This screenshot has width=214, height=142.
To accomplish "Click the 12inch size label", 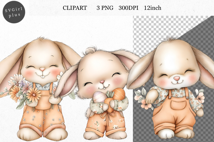I will pos(152,8).
